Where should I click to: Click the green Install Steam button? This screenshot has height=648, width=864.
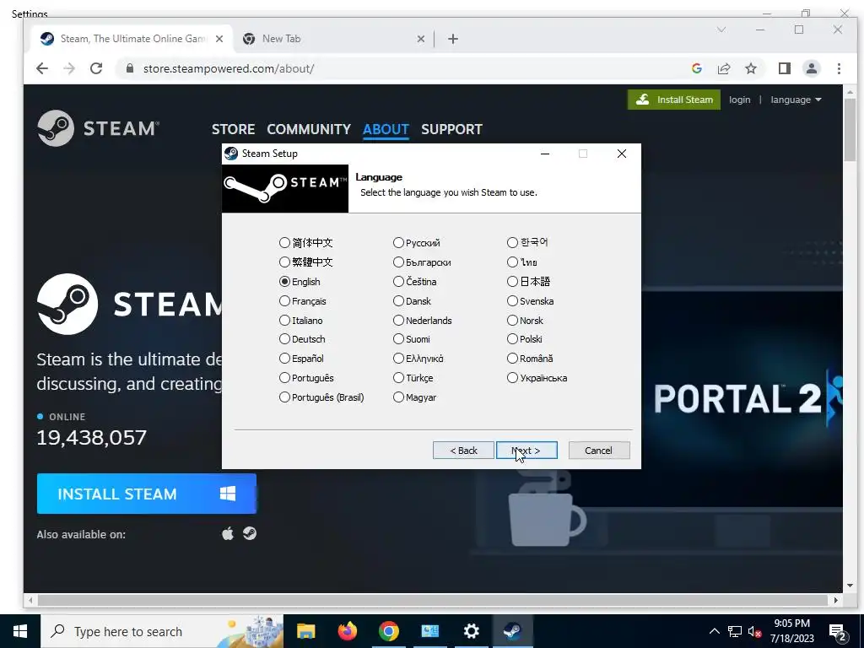(x=674, y=100)
